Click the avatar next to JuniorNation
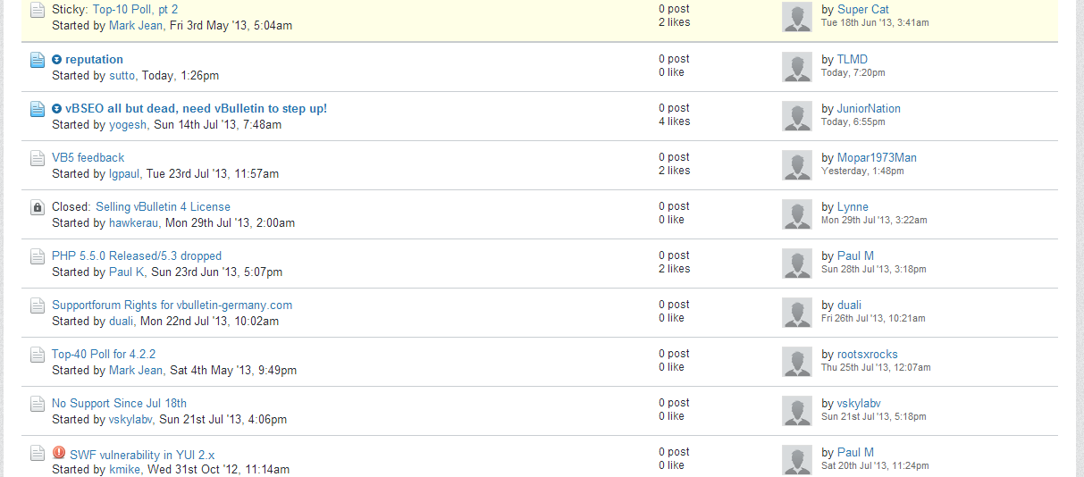The width and height of the screenshot is (1084, 477). 797,116
